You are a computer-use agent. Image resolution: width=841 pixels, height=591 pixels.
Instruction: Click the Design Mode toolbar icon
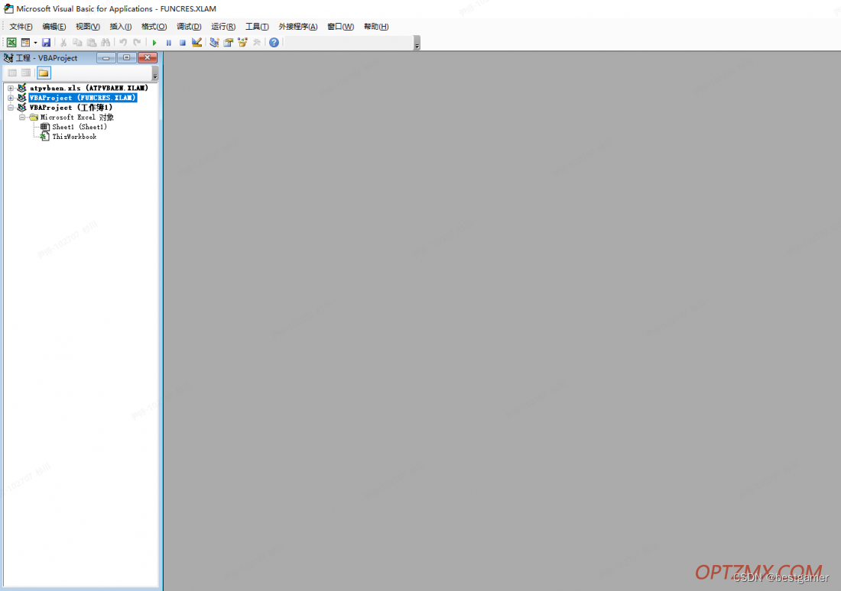(197, 42)
